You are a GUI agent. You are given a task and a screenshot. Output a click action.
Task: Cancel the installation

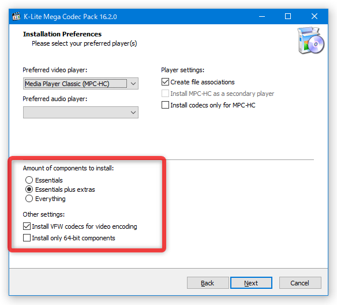coord(300,283)
